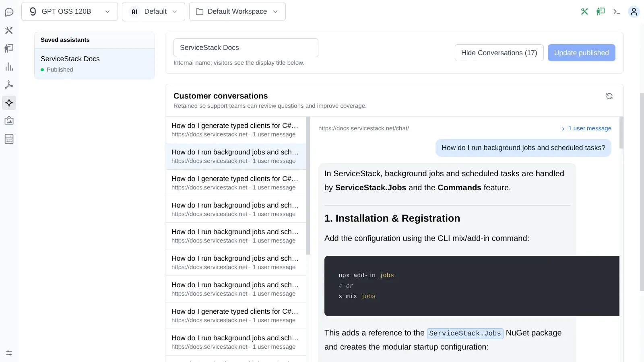Click the ServiceStack.Jobs inline code label
This screenshot has width=644, height=362.
465,333
